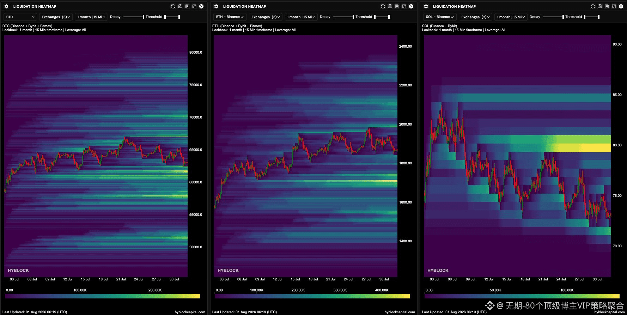Close the BTC liquidation heatmap panel

[x=201, y=6]
